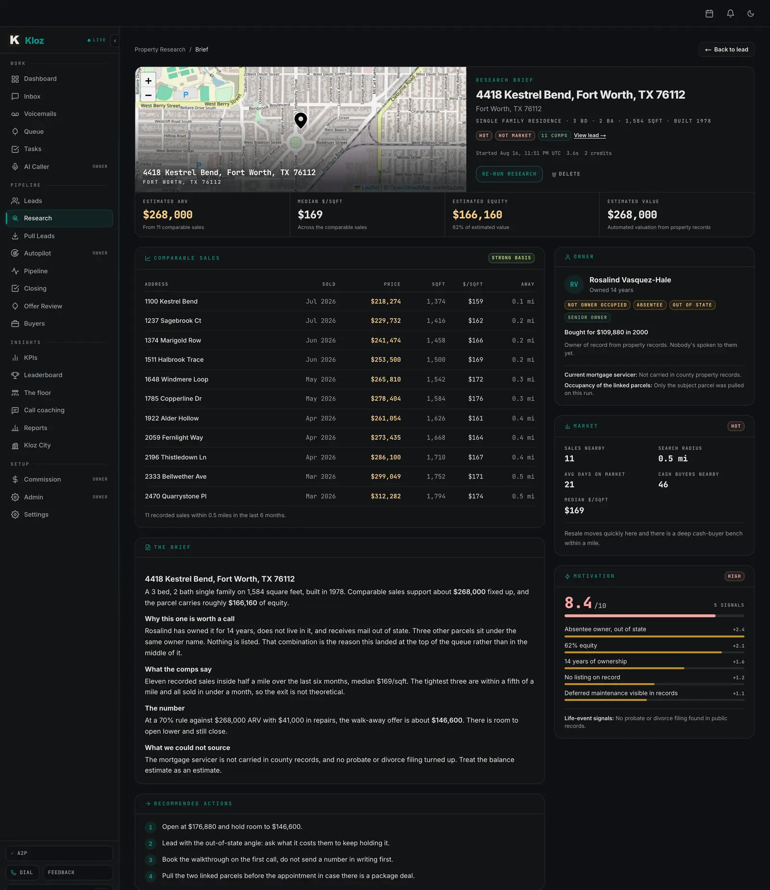
Task: Go to Voicemails page
Action: tap(59, 114)
